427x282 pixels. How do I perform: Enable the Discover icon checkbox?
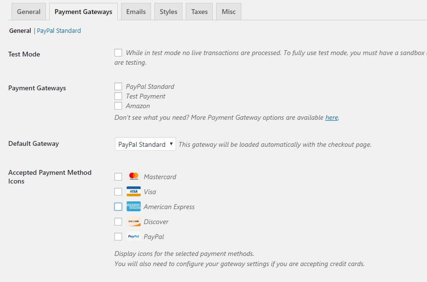click(x=118, y=222)
